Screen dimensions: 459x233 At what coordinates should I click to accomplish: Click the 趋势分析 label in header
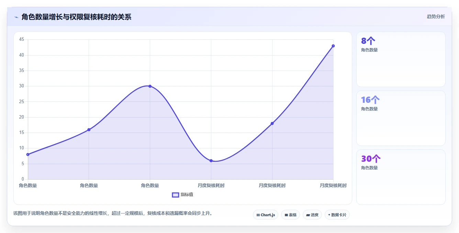[x=436, y=17]
